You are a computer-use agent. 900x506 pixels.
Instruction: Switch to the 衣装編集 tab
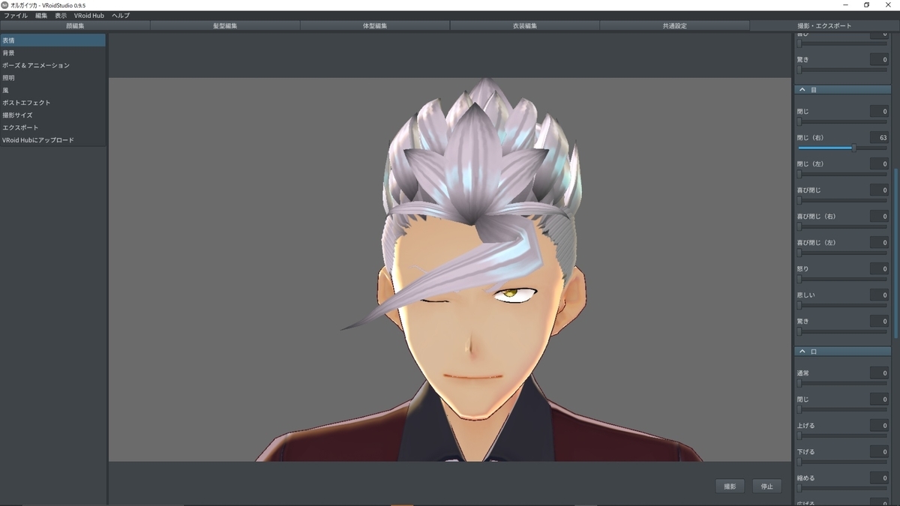coord(525,25)
